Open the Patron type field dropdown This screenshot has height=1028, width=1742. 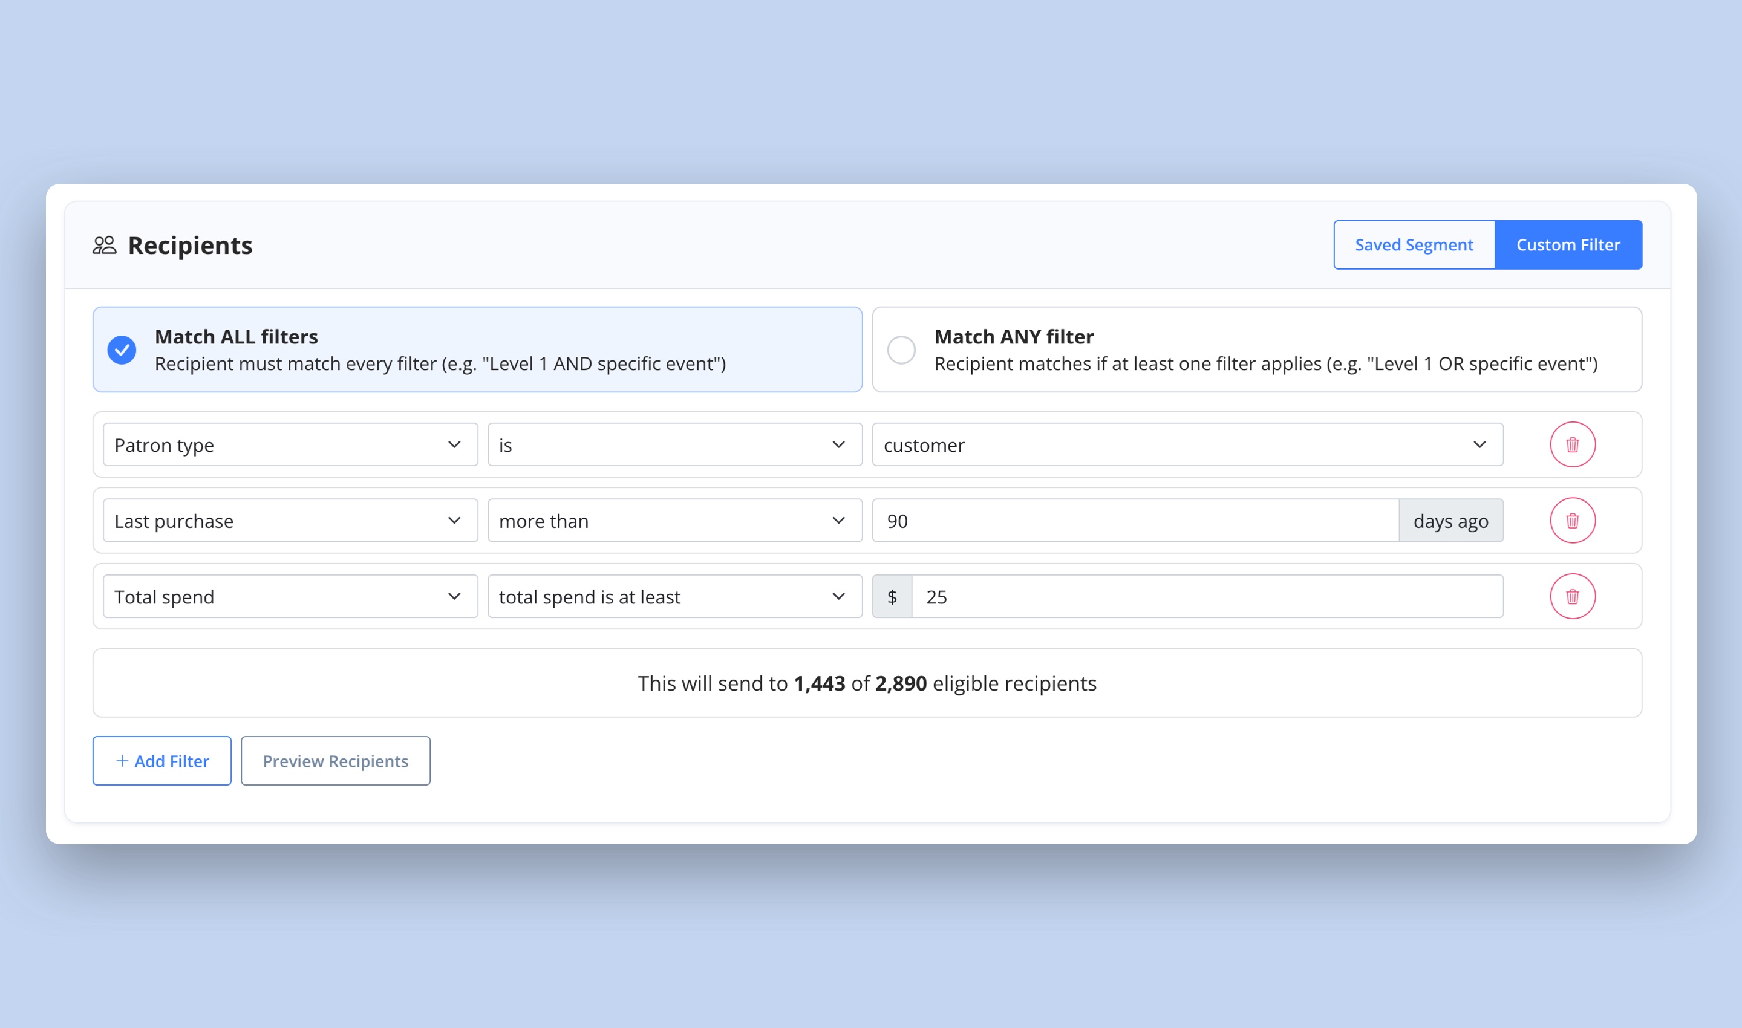click(290, 444)
